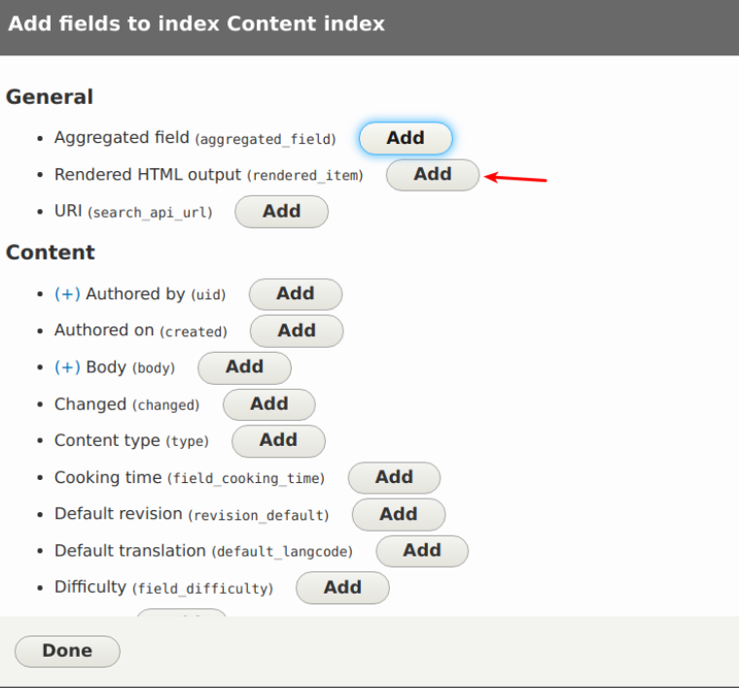Expand the Authored by (+) sub-fields
This screenshot has width=739, height=688.
click(68, 294)
